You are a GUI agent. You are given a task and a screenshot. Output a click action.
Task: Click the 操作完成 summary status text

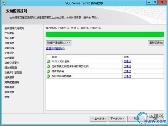[73, 28]
